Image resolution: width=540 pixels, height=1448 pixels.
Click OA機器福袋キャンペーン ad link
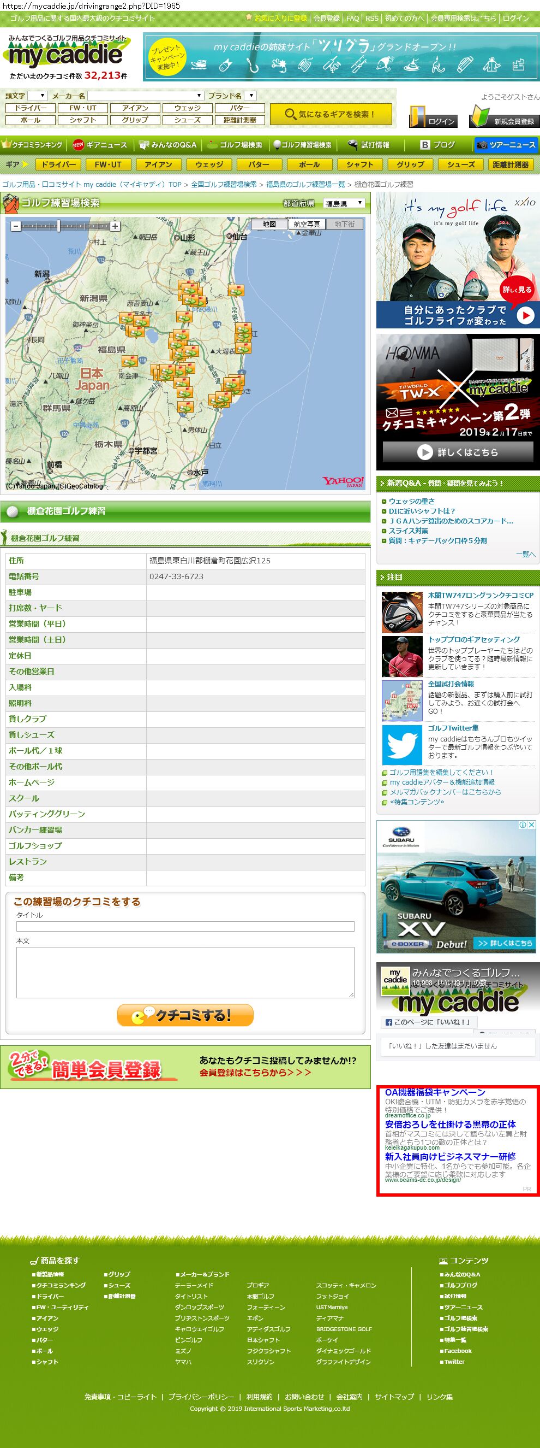(435, 1092)
